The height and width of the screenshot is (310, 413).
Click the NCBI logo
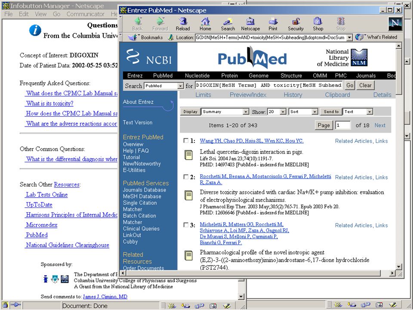[148, 57]
